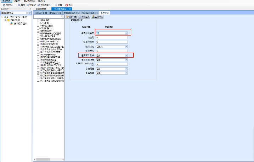Click the 批次号 text input field

point(112,37)
